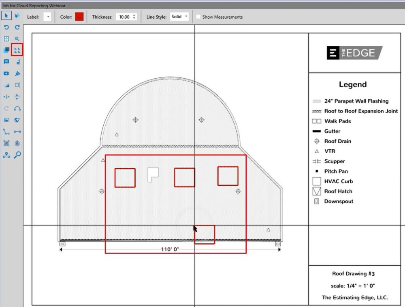Select the zoom-in magnifier tool
The height and width of the screenshot is (307, 405).
[17, 39]
